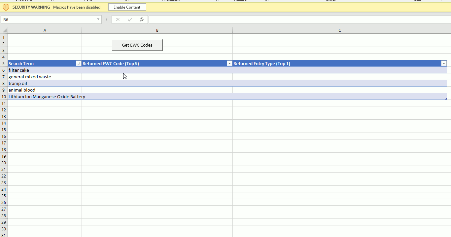The width and height of the screenshot is (451, 237).
Task: Select the "animal blood" cell
Action: pyautogui.click(x=45, y=90)
